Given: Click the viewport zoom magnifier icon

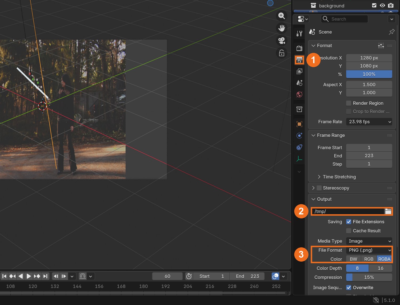Looking at the screenshot, I should click(x=282, y=16).
